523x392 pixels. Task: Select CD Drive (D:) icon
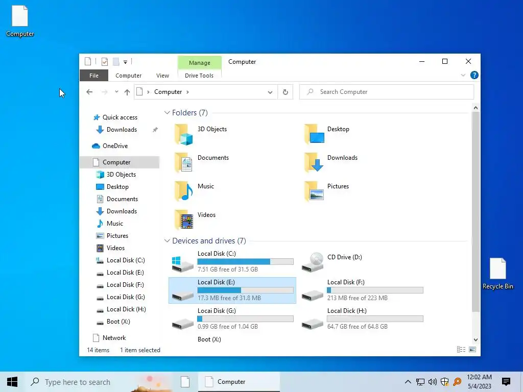tap(313, 262)
